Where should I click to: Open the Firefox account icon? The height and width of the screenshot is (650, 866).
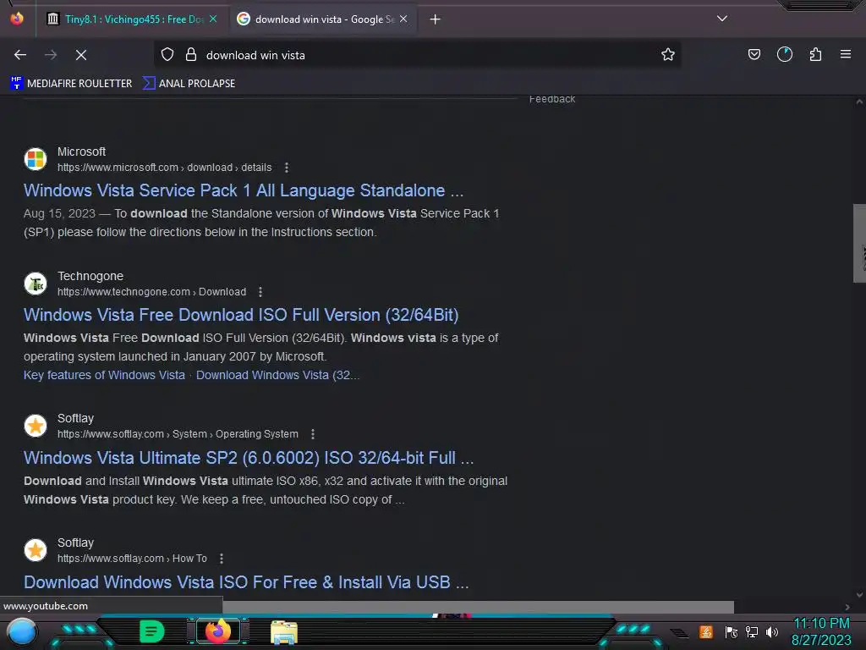(x=784, y=55)
